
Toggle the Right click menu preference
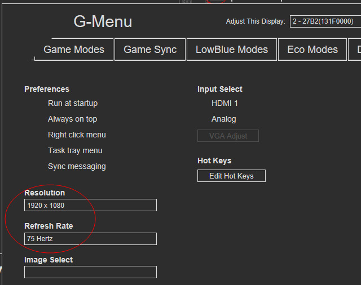pos(77,135)
